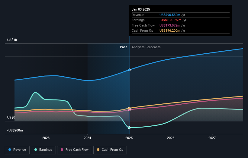Click the US$0 y-axis label

point(11,117)
